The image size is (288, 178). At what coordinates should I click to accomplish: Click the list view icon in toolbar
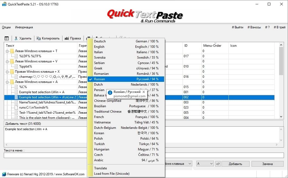[x=6, y=38]
